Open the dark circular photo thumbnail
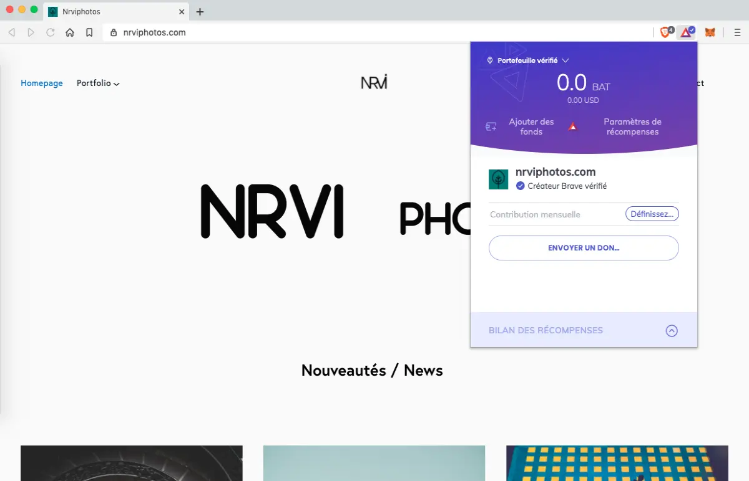Viewport: 749px width, 481px height. pos(132,463)
